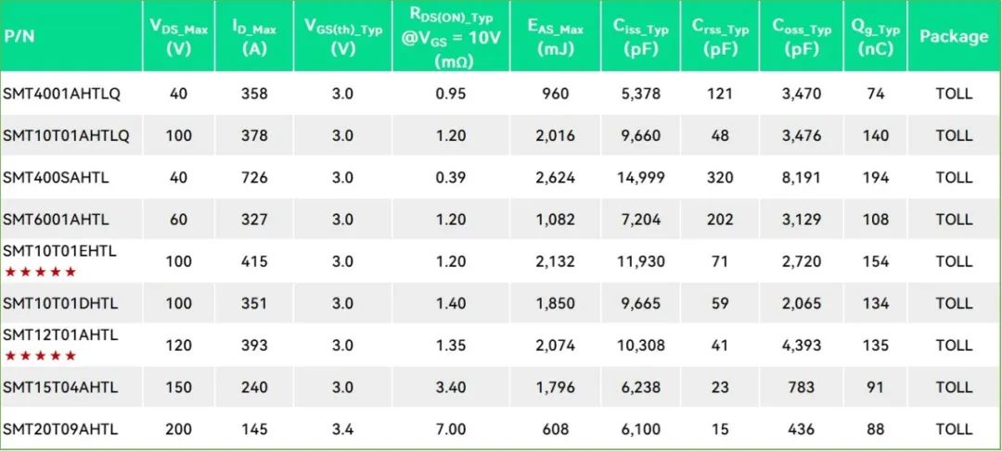The width and height of the screenshot is (1002, 451).
Task: Click the Qg_Typ (nC) column header
Action: point(875,37)
